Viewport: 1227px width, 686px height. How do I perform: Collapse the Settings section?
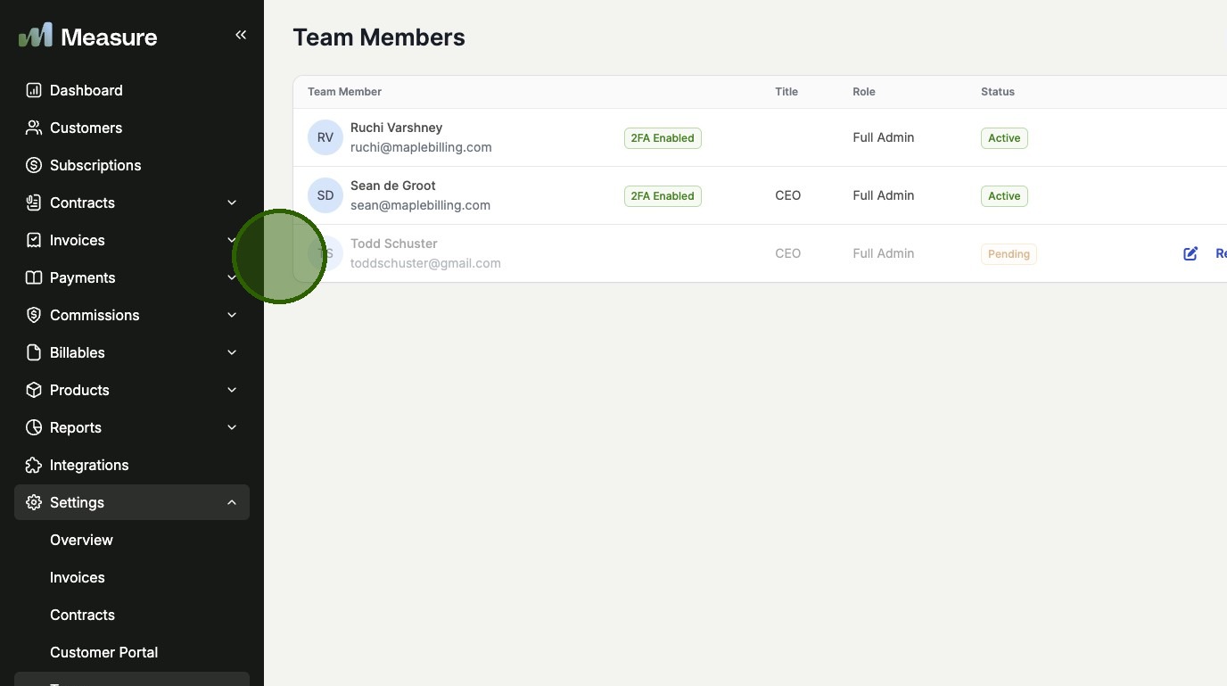click(x=231, y=502)
